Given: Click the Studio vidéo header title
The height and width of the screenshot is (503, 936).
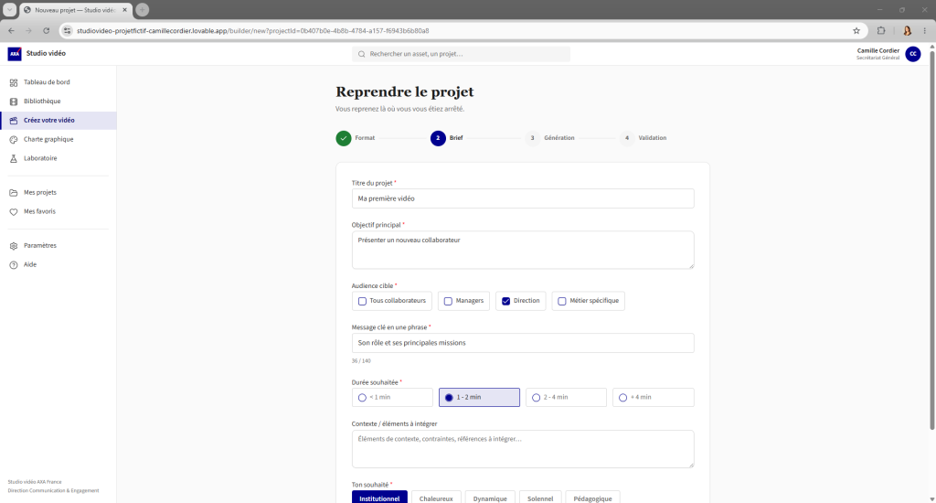Looking at the screenshot, I should [46, 54].
